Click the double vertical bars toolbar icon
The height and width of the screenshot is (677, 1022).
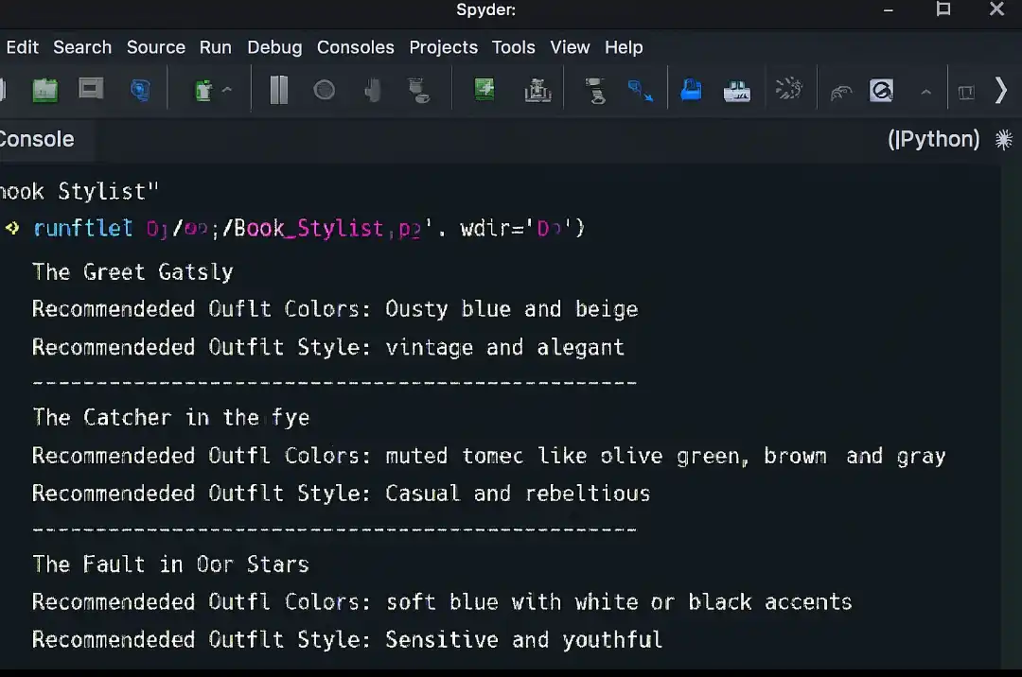pyautogui.click(x=278, y=91)
